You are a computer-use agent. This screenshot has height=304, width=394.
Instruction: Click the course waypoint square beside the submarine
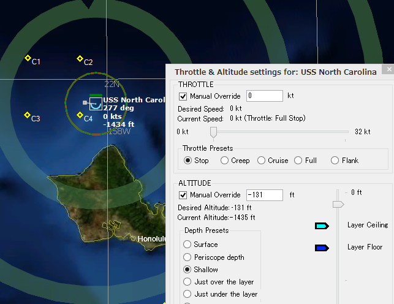[85, 102]
